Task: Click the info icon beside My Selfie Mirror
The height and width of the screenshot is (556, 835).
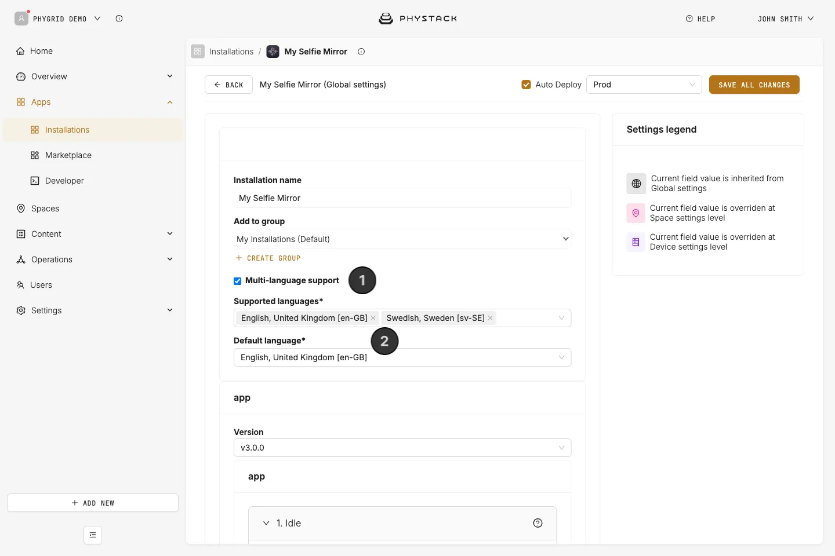Action: (361, 52)
